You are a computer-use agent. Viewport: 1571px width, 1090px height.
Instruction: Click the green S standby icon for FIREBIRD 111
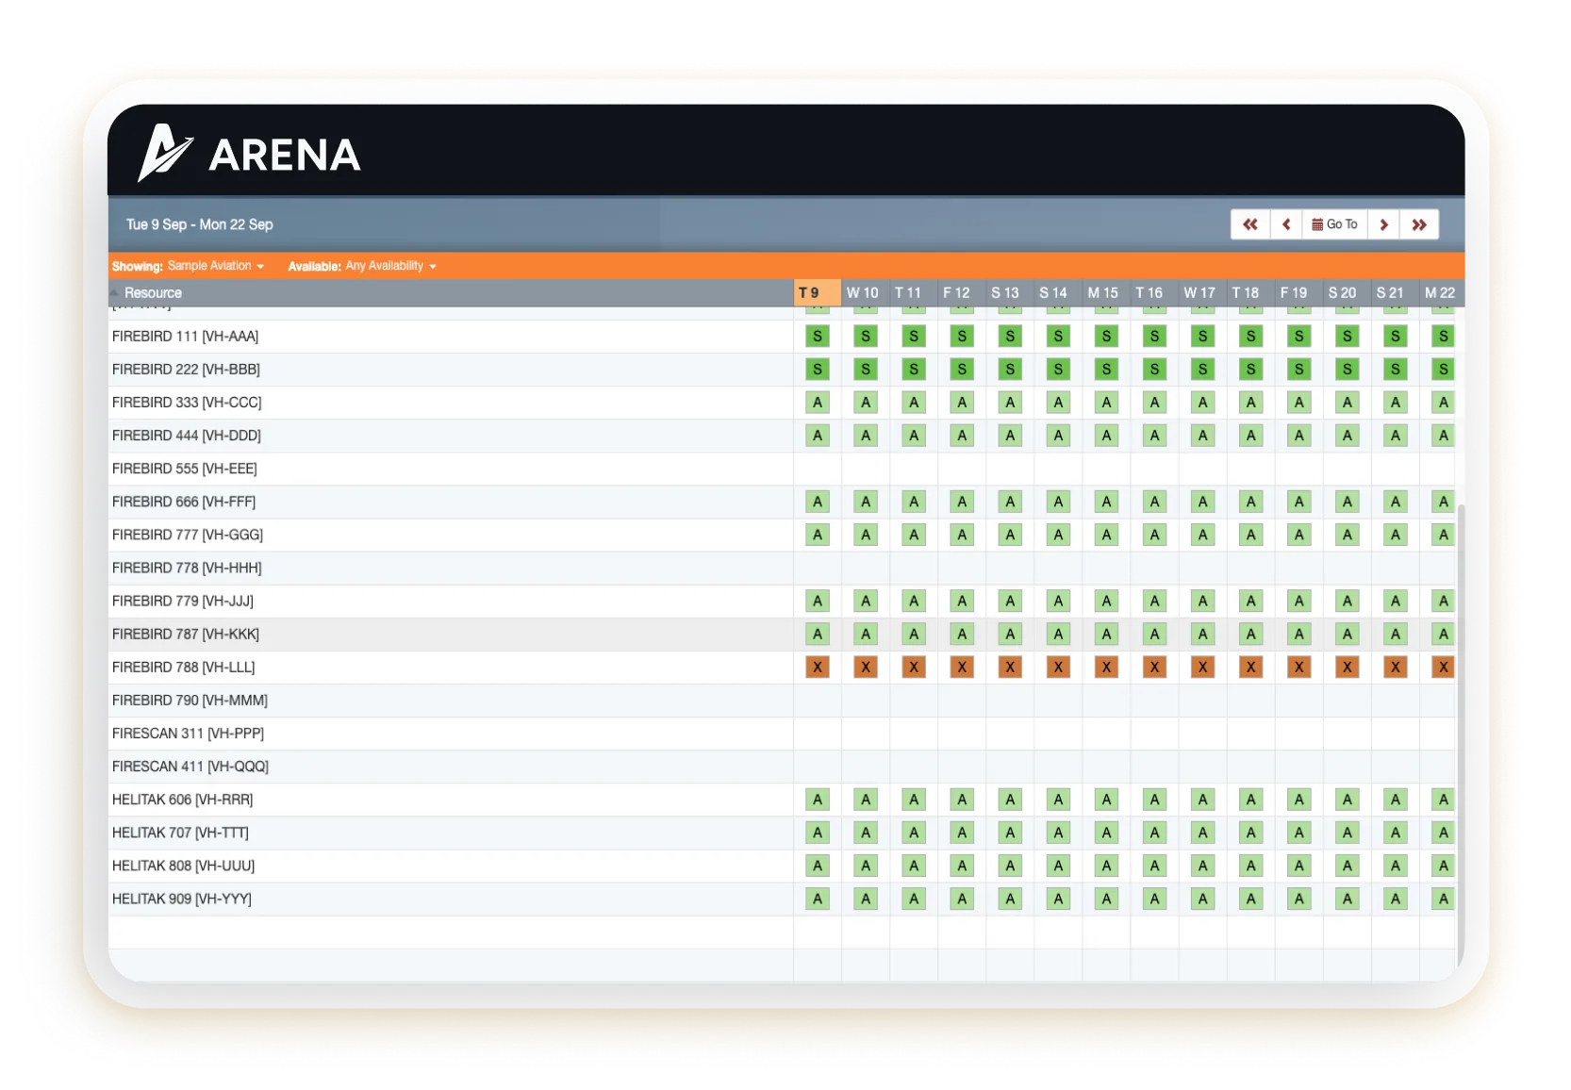(x=817, y=336)
